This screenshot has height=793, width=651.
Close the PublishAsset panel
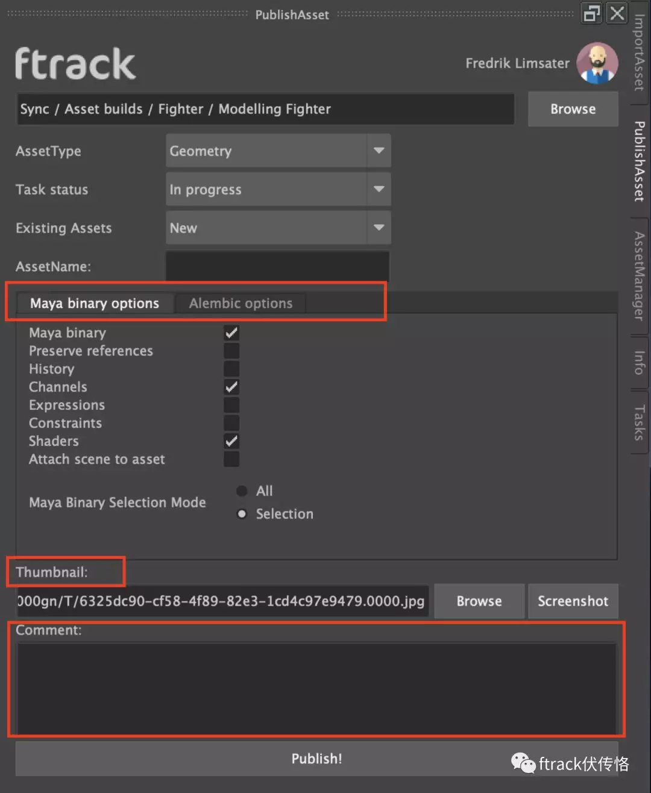tap(617, 13)
